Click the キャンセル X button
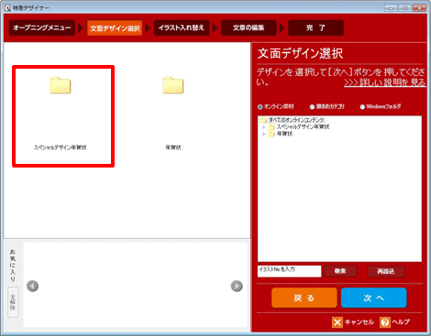Screen dimensions: 431x336 tap(337, 322)
